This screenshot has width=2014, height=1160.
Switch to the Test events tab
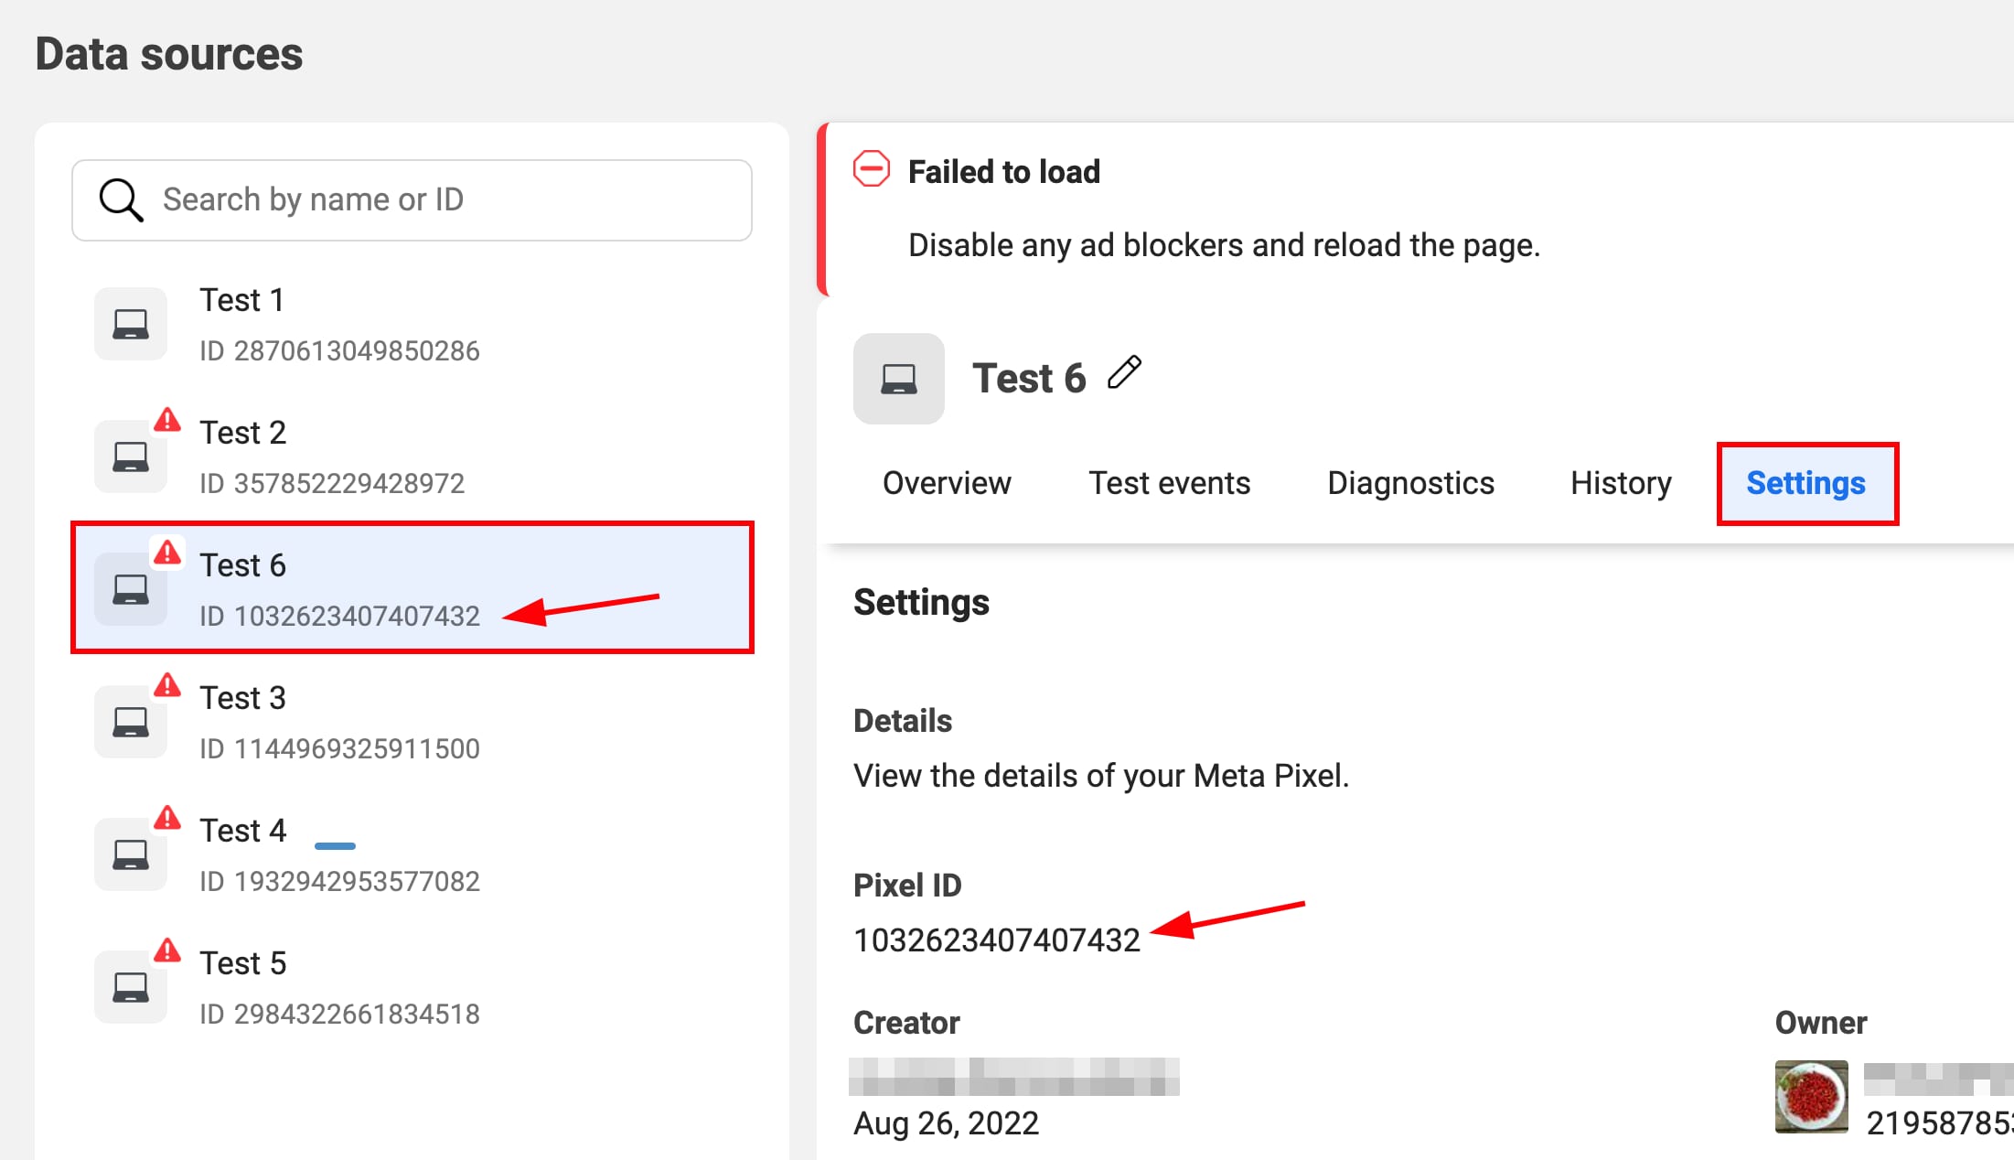1169,483
